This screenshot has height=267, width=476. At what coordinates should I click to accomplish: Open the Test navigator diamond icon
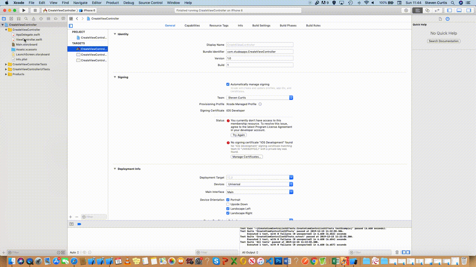41,19
